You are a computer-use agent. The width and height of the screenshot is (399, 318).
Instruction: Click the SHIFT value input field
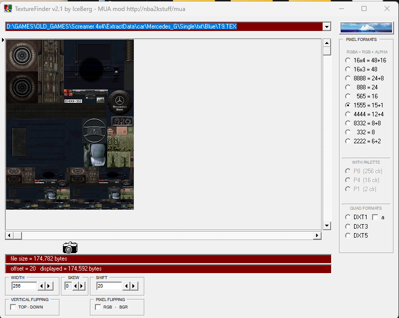tap(109, 286)
